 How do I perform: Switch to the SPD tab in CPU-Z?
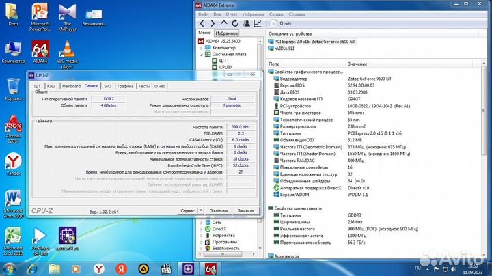point(108,86)
